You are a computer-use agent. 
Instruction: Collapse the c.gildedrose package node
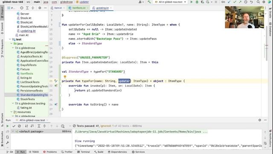tap(13, 48)
